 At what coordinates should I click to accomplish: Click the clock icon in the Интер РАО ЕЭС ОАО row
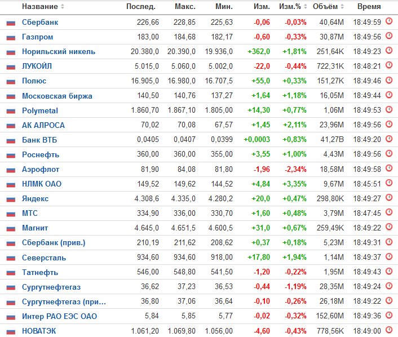[x=389, y=315]
